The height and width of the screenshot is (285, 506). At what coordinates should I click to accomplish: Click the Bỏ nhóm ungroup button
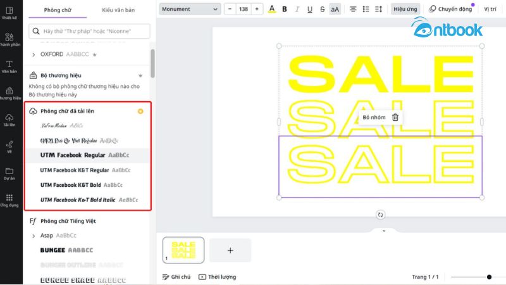pyautogui.click(x=374, y=117)
